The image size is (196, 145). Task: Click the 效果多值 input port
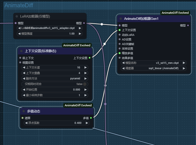point(119,58)
